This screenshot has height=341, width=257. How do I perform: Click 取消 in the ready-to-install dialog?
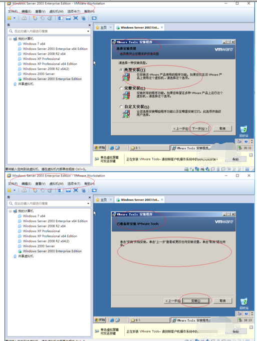(x=222, y=301)
